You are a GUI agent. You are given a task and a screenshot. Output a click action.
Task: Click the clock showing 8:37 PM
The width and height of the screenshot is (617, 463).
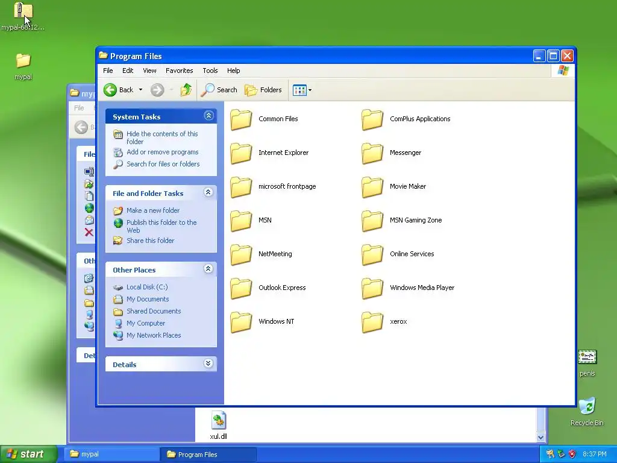(x=595, y=455)
